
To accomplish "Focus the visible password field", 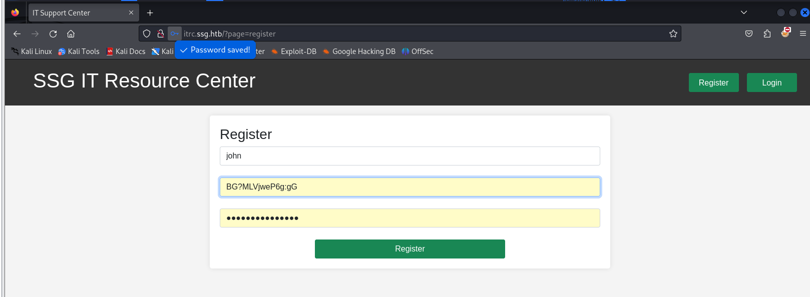I will click(x=410, y=187).
